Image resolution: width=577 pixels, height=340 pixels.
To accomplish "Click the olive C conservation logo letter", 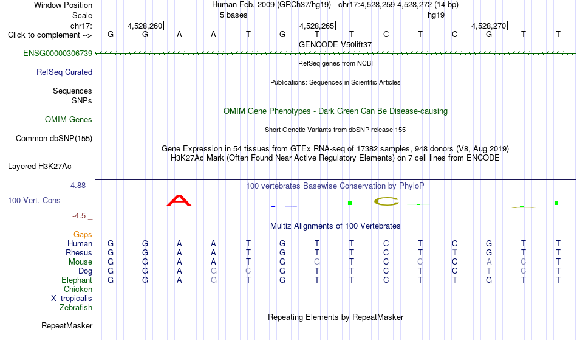I will tap(386, 201).
